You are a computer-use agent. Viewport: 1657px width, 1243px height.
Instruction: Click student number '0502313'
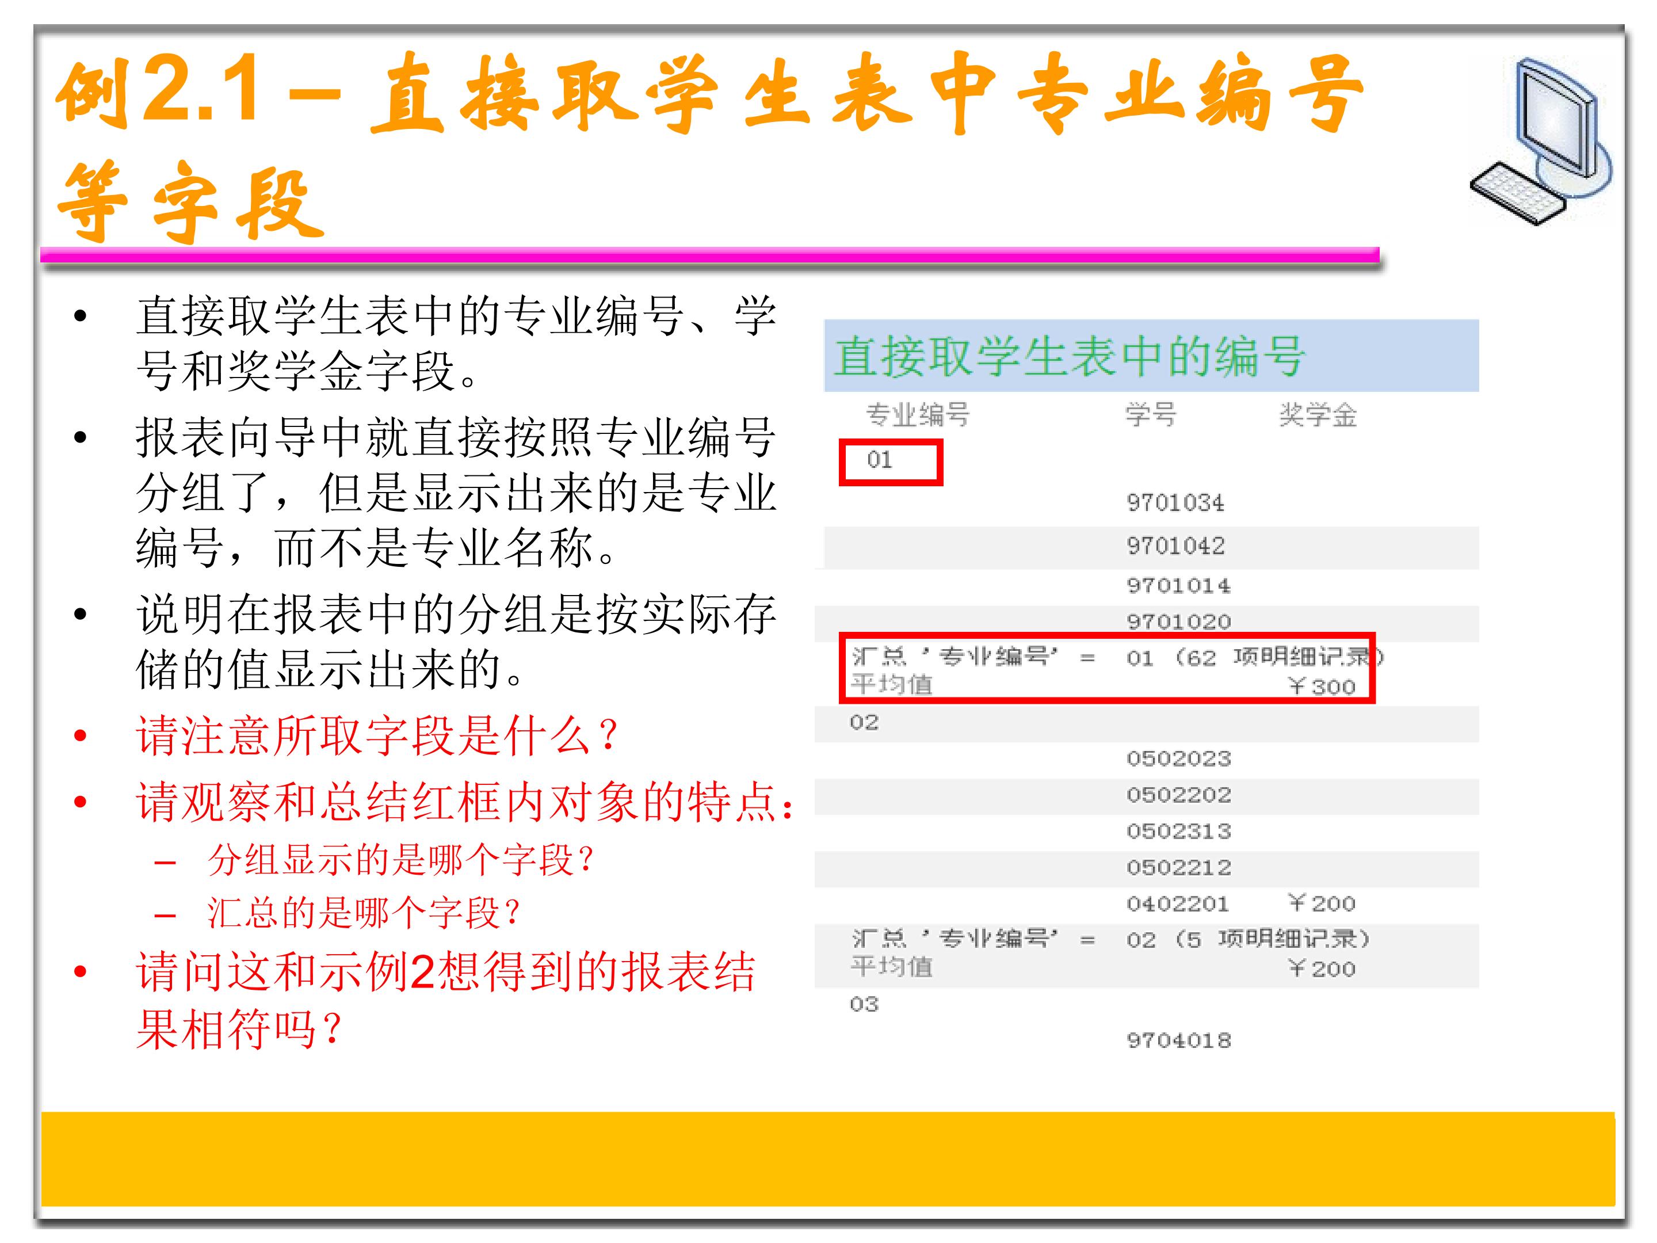[1178, 831]
